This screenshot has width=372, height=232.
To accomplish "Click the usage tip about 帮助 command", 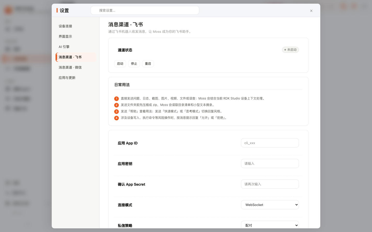I will point(172,111).
